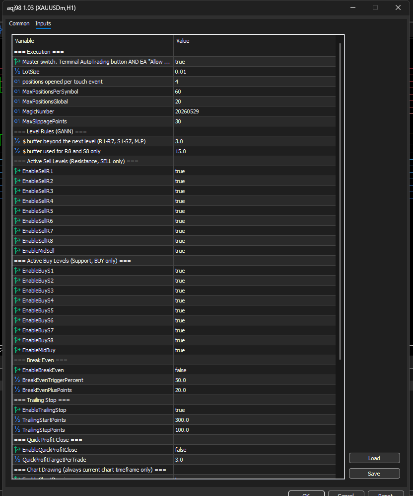Click the boolean icon beside EnableBuyS5
This screenshot has height=496, width=413.
[x=17, y=310]
